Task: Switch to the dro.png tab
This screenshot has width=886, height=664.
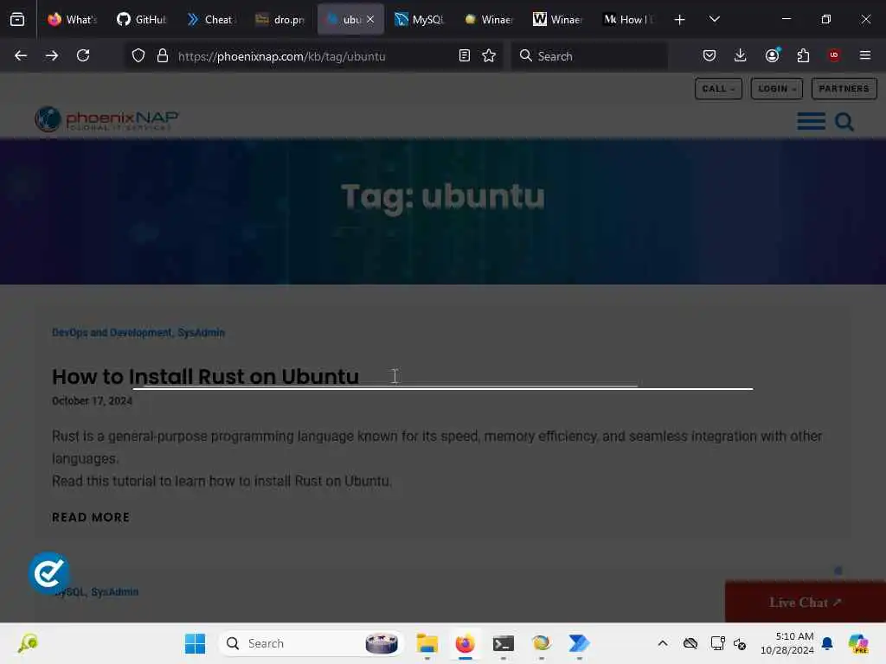Action: tap(279, 20)
